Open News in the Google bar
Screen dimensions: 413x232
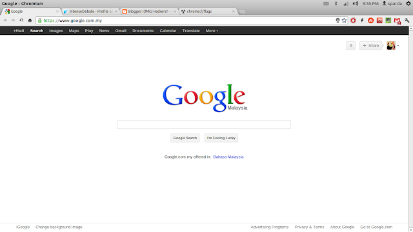[104, 31]
